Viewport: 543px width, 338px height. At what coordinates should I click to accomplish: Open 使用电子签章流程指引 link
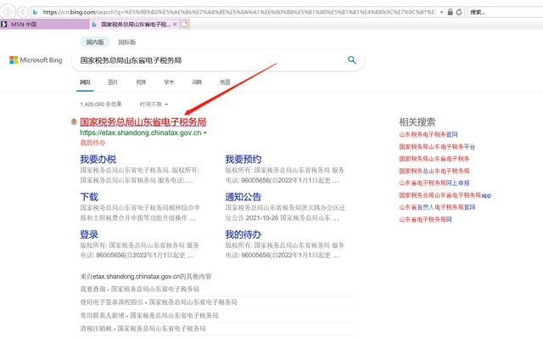[159, 302]
